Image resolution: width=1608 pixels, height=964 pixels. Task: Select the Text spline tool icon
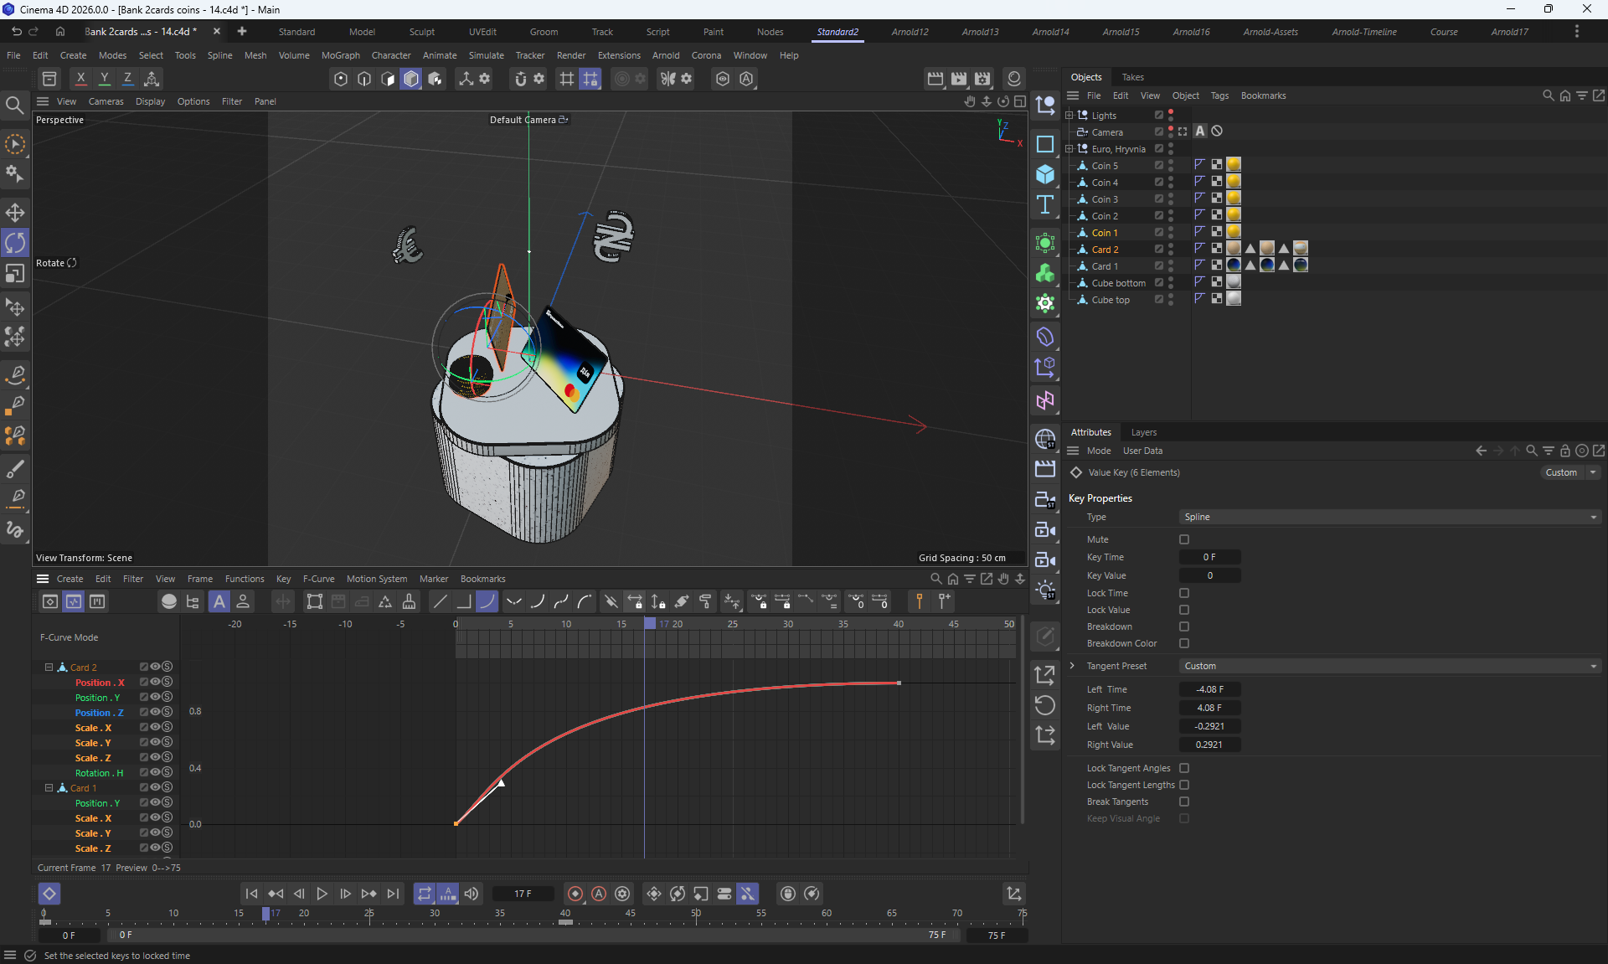click(x=1044, y=205)
